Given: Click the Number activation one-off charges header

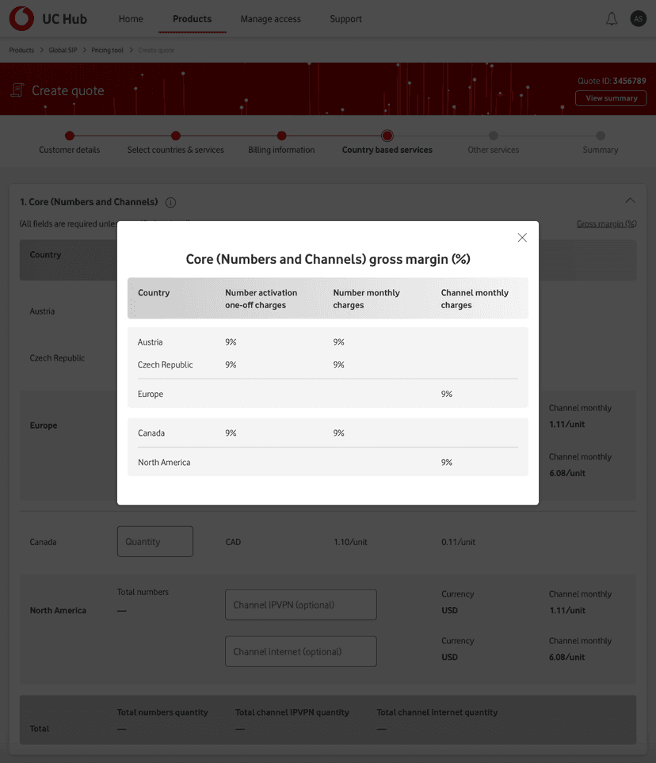Looking at the screenshot, I should coord(261,299).
